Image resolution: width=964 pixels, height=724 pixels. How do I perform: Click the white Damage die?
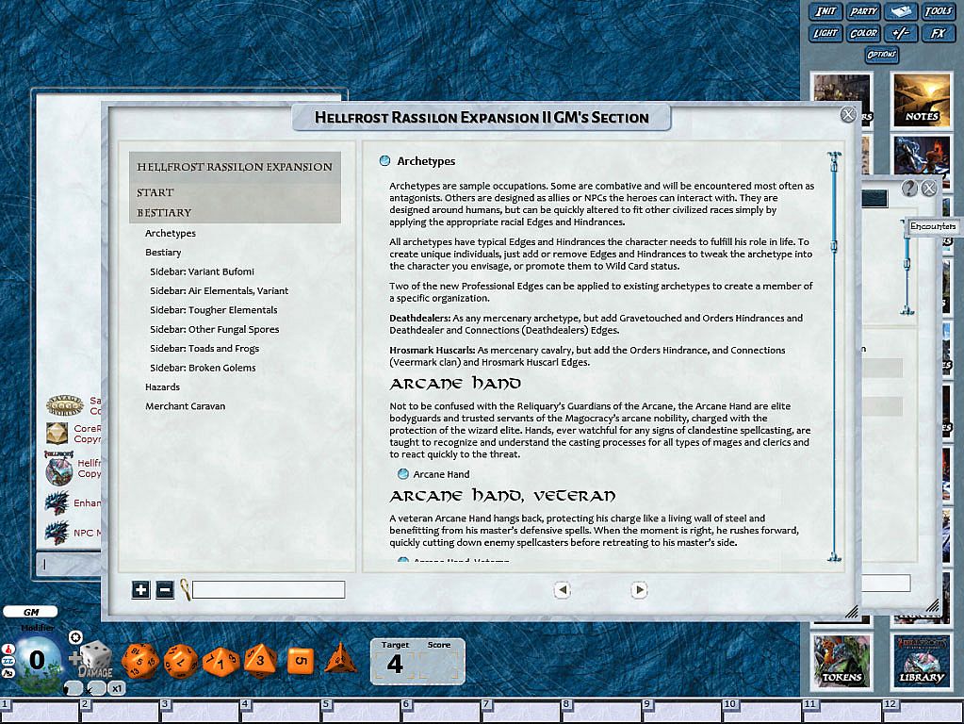(x=96, y=659)
